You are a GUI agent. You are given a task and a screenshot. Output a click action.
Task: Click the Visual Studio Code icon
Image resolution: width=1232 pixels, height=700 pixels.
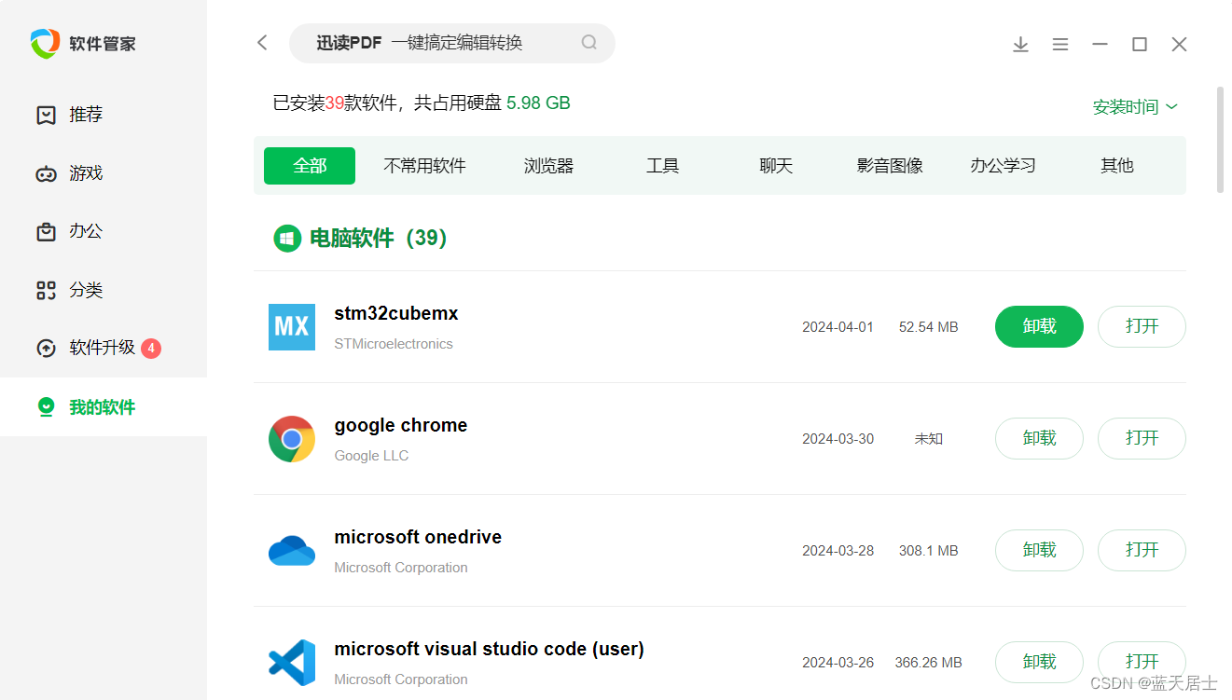coord(292,663)
